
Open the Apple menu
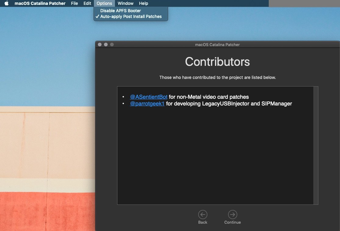click(6, 3)
